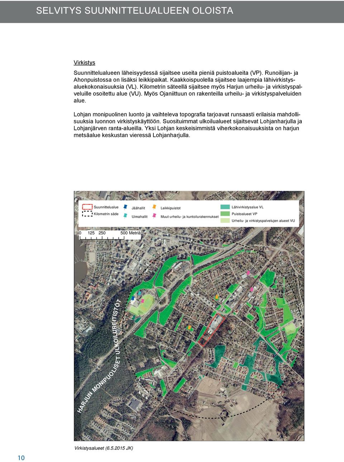Click the legend label 'Suunnittelualue'

(106, 207)
